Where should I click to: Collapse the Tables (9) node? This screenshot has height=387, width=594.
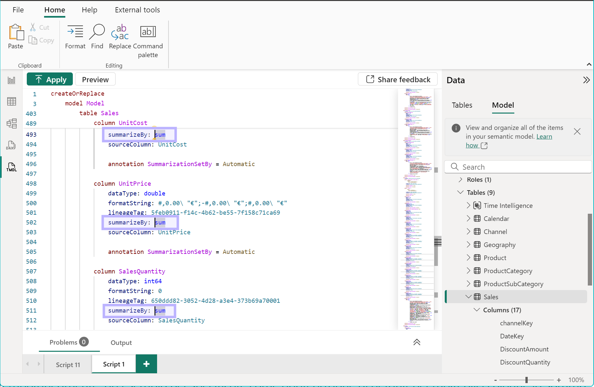click(x=460, y=193)
